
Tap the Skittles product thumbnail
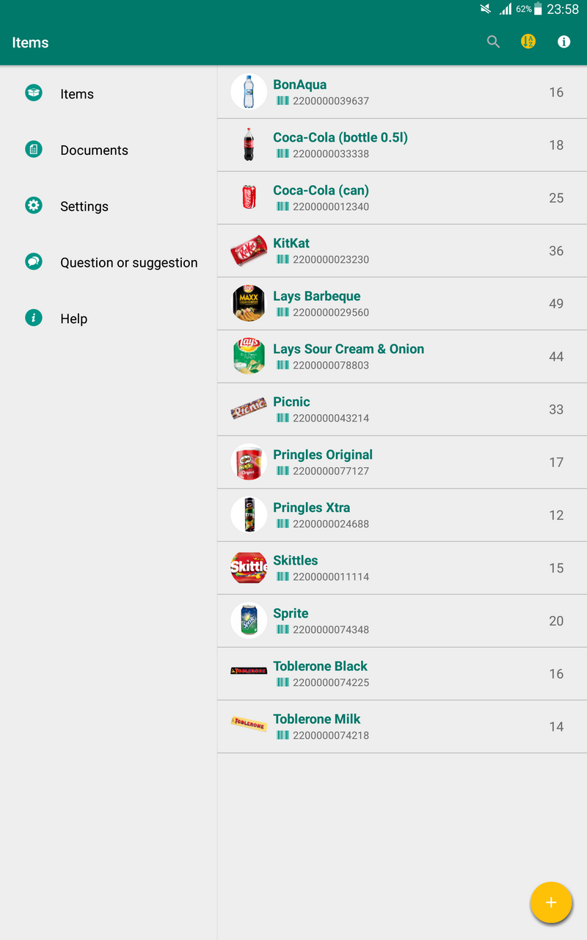(x=249, y=568)
